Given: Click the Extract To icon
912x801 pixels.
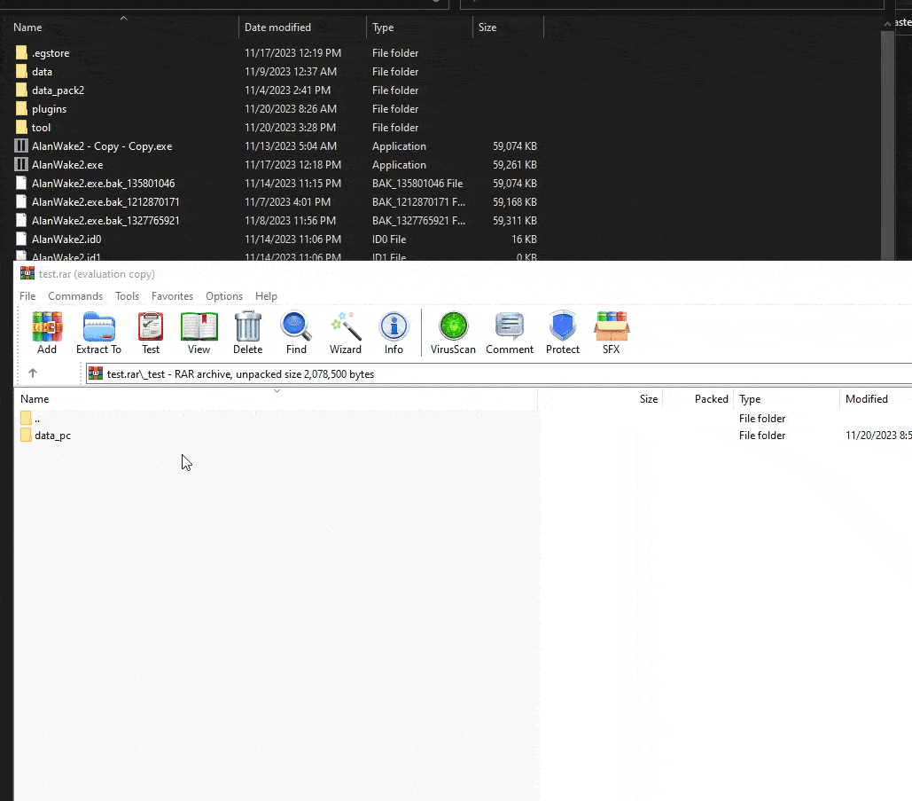Looking at the screenshot, I should pyautogui.click(x=99, y=333).
